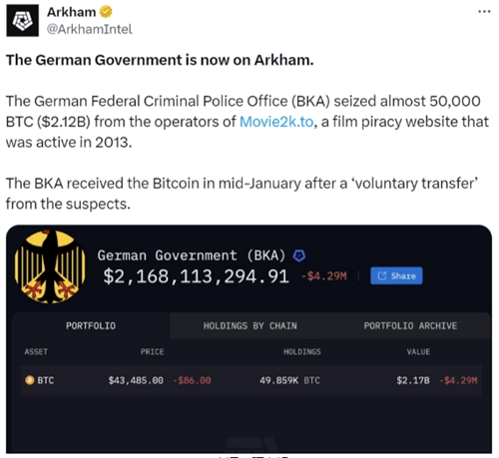
Task: Open the @ArkhamIntel handle
Action: 89,29
